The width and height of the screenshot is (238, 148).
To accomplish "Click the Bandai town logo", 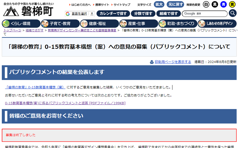I will click(x=28, y=11).
